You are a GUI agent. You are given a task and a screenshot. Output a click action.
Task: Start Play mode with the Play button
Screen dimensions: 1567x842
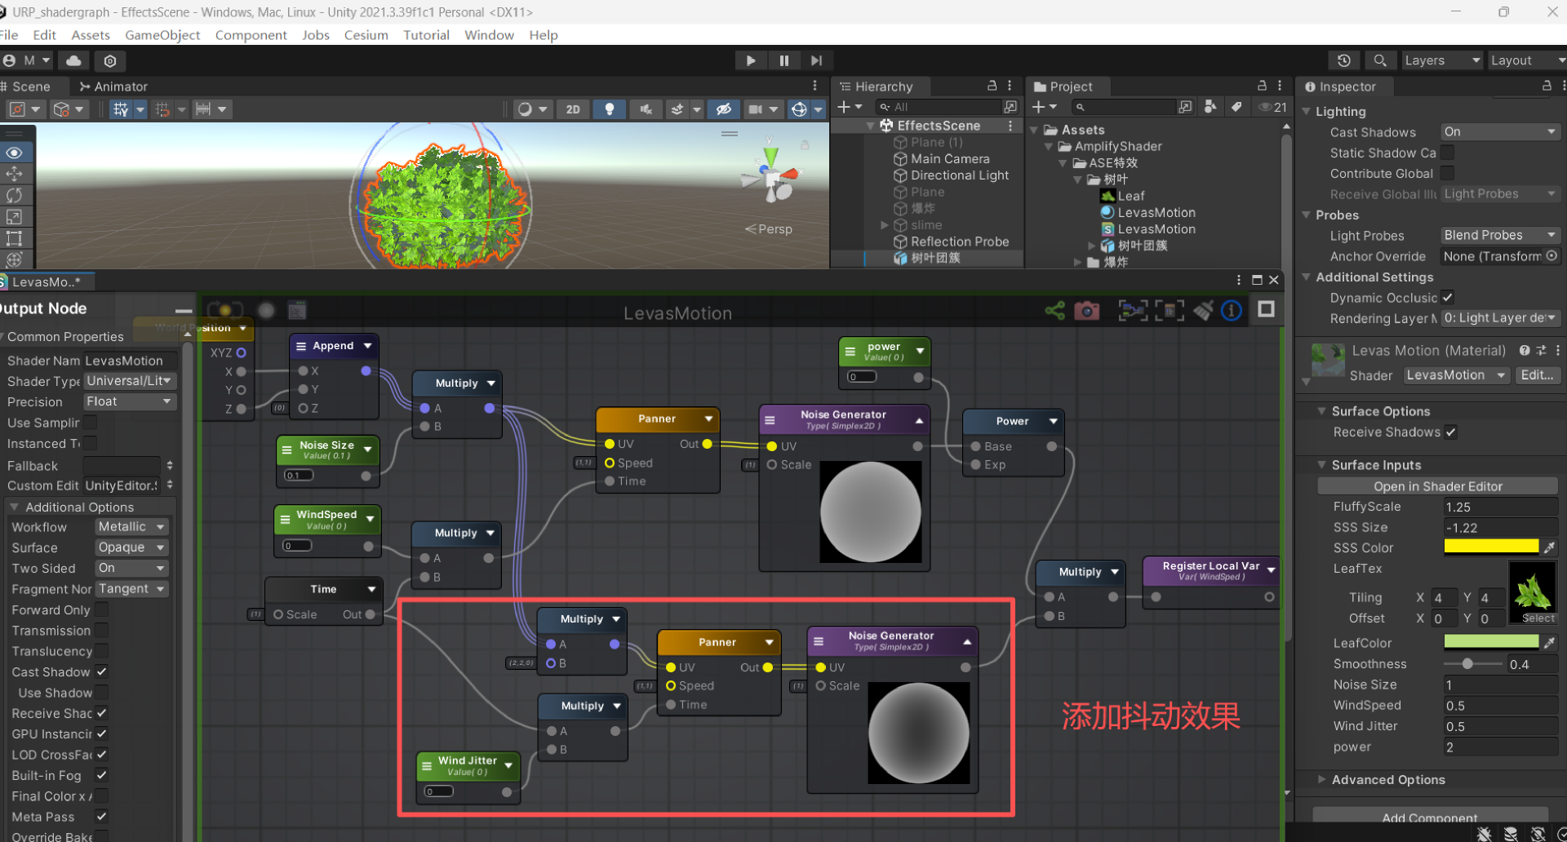(x=750, y=60)
